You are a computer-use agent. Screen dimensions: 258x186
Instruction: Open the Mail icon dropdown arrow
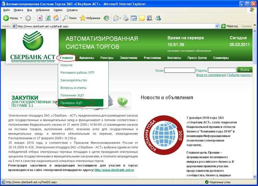(120, 18)
